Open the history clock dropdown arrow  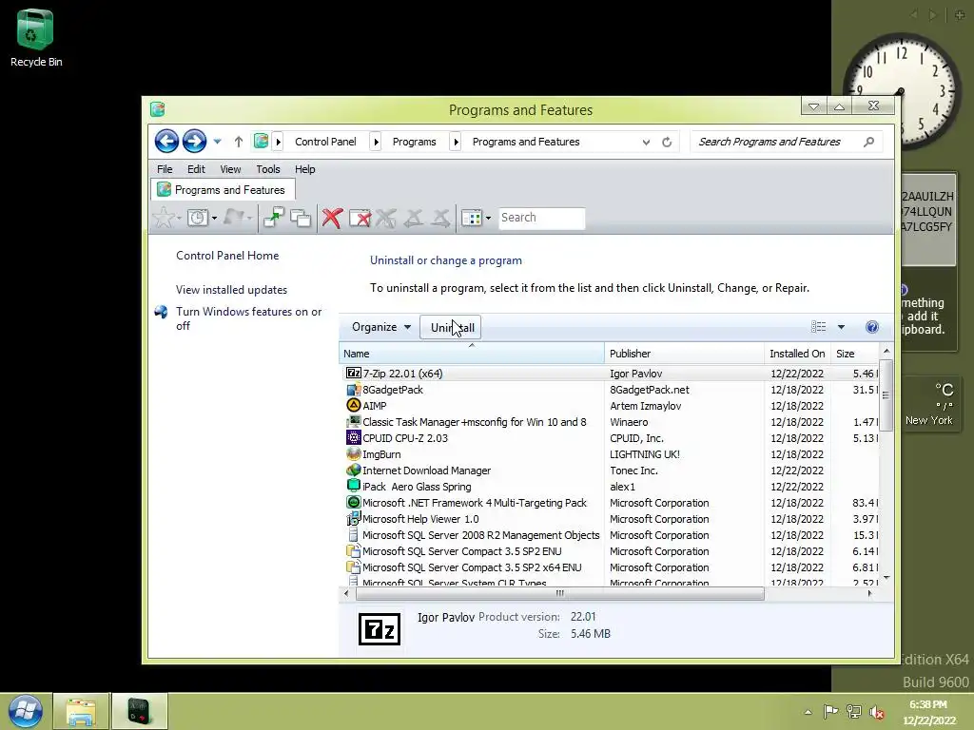[214, 218]
